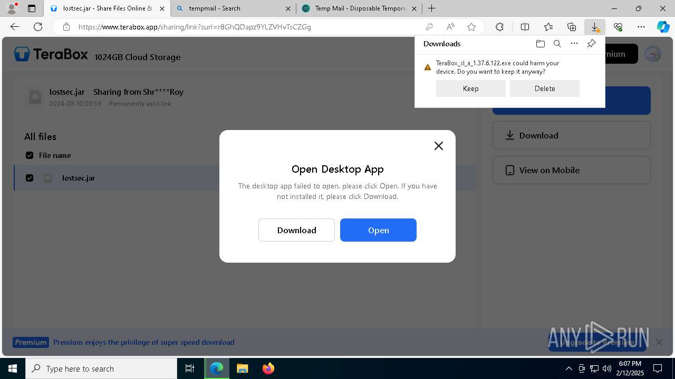
Task: Open a new browser tab
Action: tap(432, 8)
